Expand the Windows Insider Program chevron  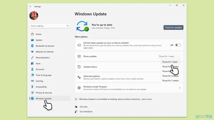click(x=180, y=88)
